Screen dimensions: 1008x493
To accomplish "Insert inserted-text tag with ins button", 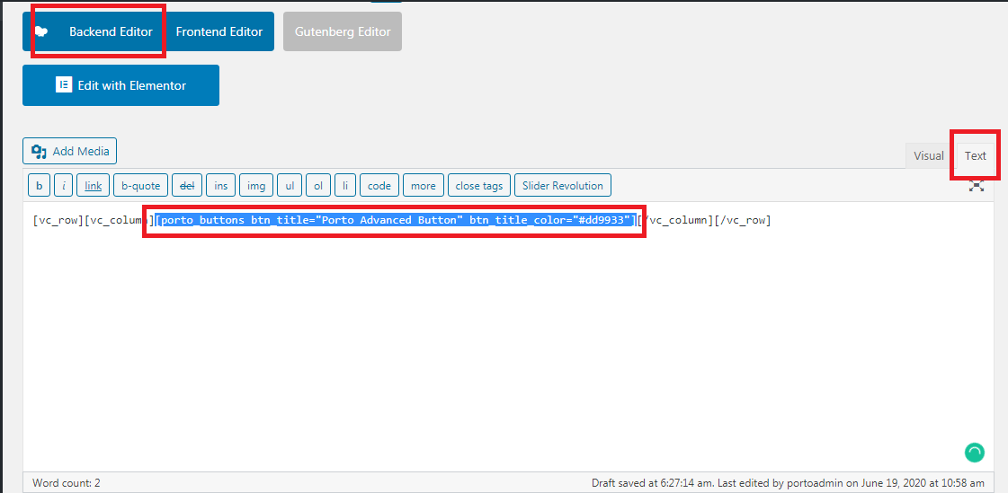I will [x=220, y=186].
